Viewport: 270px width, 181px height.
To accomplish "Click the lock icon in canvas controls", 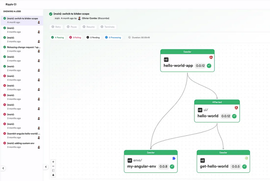I will [x=53, y=175].
